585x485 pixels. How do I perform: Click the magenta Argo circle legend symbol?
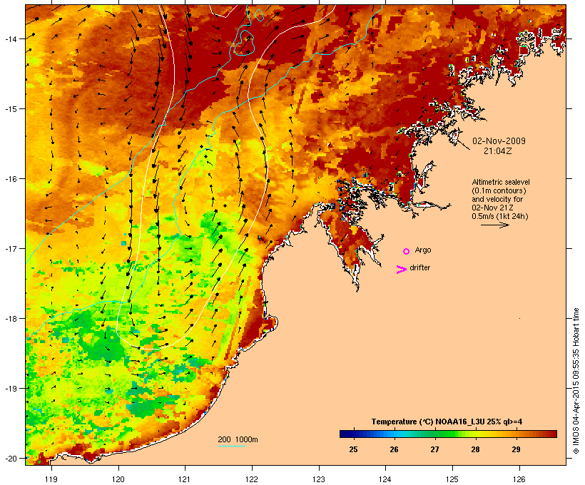coord(407,251)
